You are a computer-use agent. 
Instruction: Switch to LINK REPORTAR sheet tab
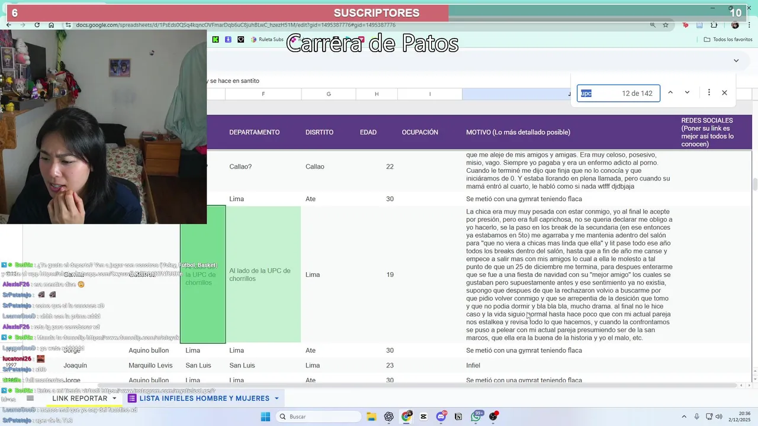click(79, 398)
